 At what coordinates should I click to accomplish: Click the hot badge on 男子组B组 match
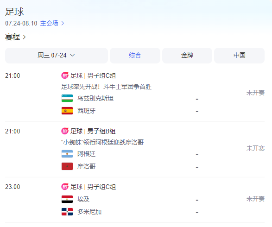pos(65,131)
